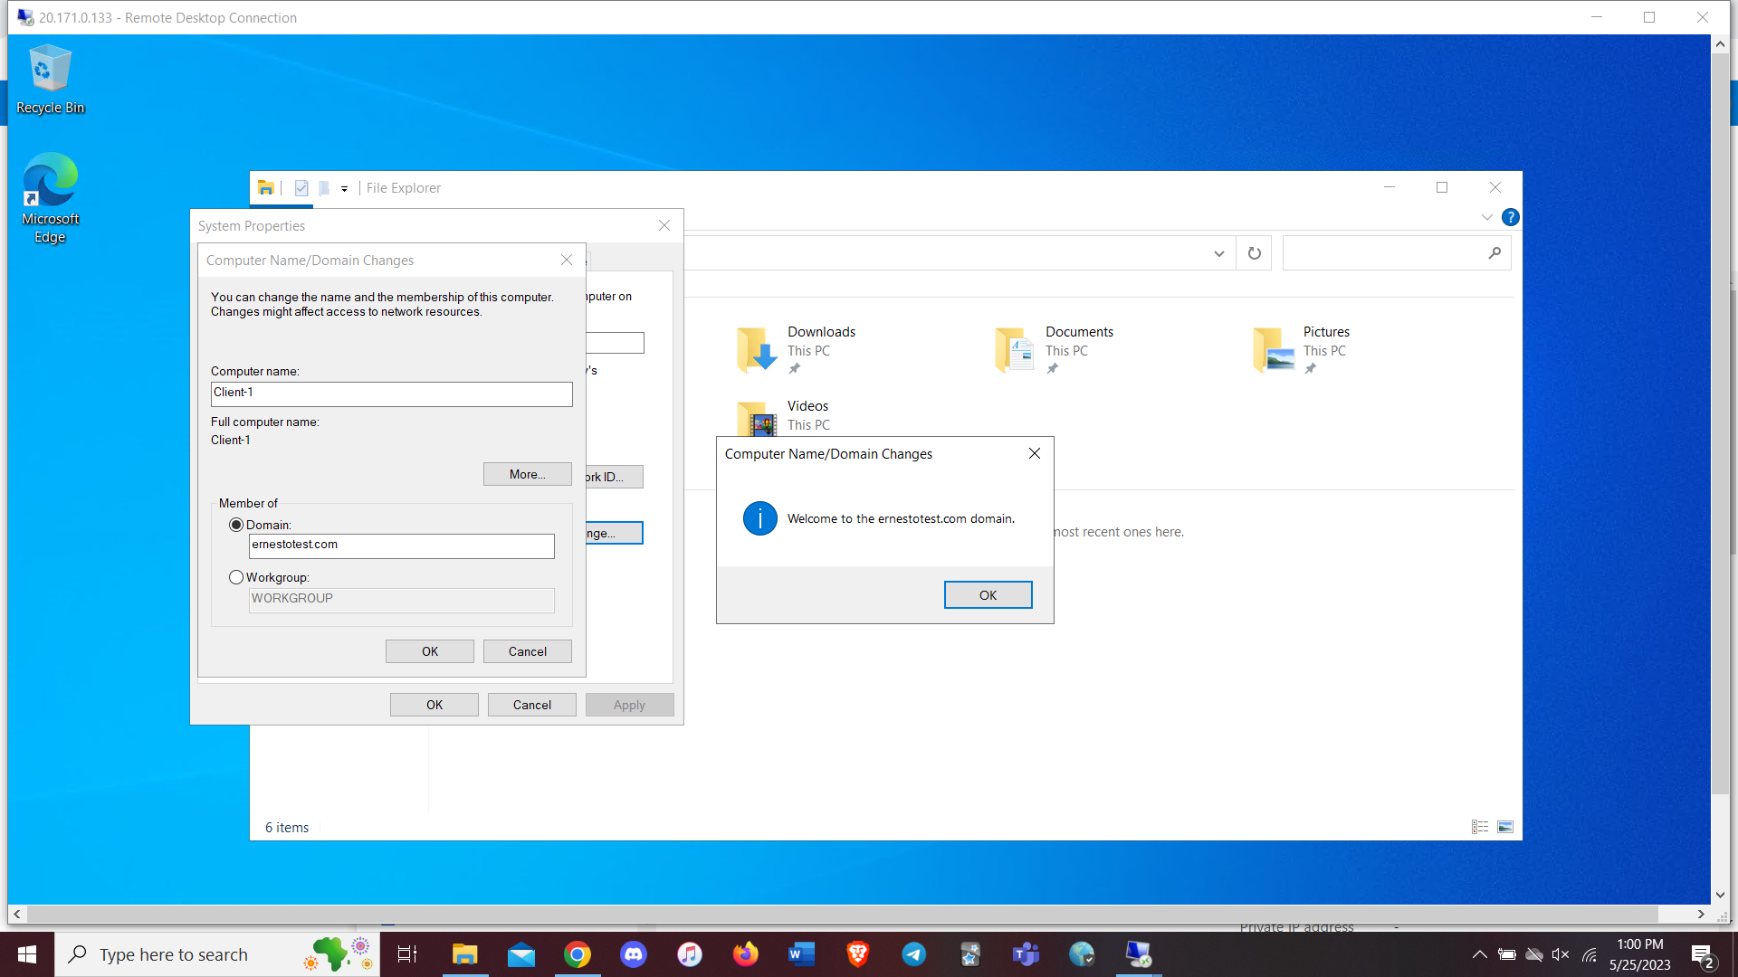1738x977 pixels.
Task: Select the Workgroup radio button
Action: pyautogui.click(x=236, y=577)
